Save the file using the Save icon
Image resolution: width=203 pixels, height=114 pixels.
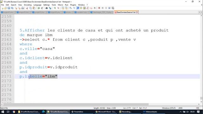tap(9, 8)
